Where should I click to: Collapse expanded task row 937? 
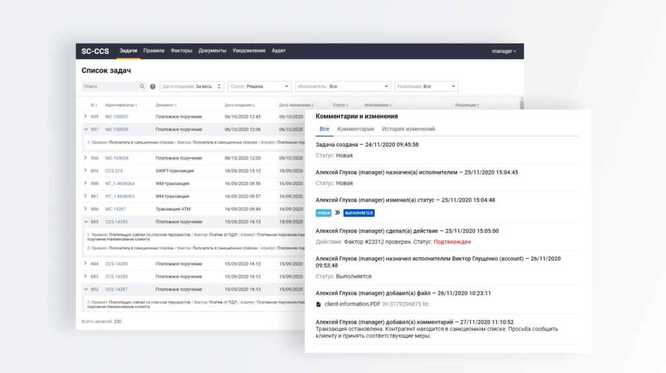[85, 130]
